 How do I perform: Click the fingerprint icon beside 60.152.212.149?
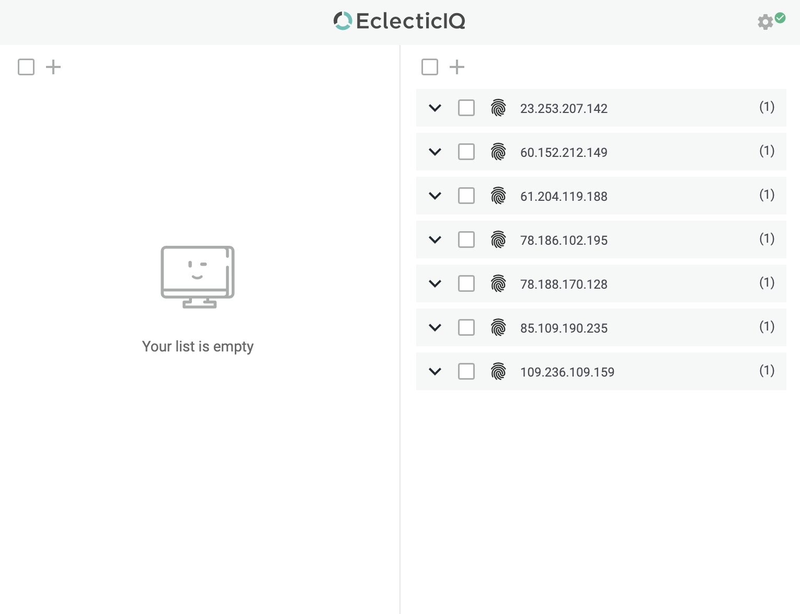(x=499, y=152)
